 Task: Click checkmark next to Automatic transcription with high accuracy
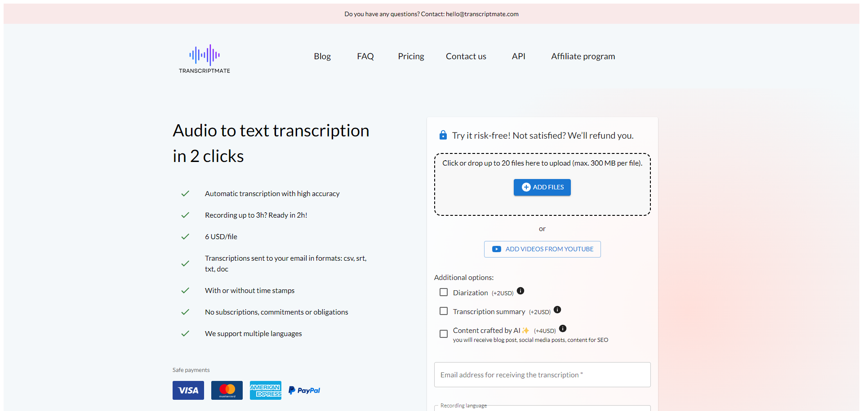[185, 193]
